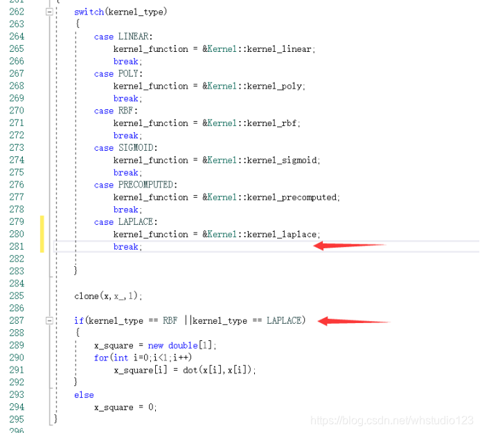Image resolution: width=480 pixels, height=433 pixels.
Task: Click line number 295 in gutter
Action: click(17, 420)
